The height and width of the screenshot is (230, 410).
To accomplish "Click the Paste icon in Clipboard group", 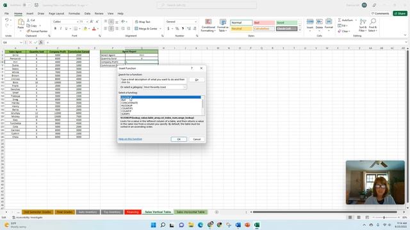I will coord(20,22).
